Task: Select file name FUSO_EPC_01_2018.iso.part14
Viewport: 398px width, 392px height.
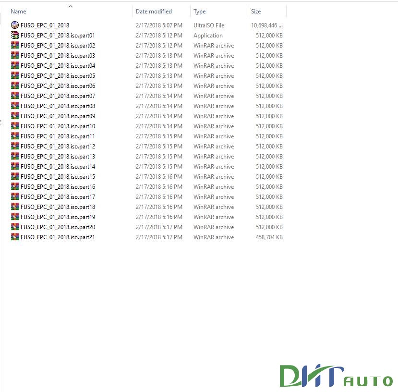Action: coord(58,167)
